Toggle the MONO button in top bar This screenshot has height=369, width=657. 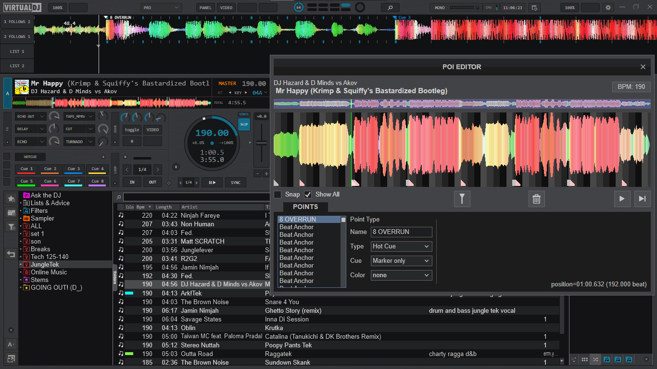(440, 8)
